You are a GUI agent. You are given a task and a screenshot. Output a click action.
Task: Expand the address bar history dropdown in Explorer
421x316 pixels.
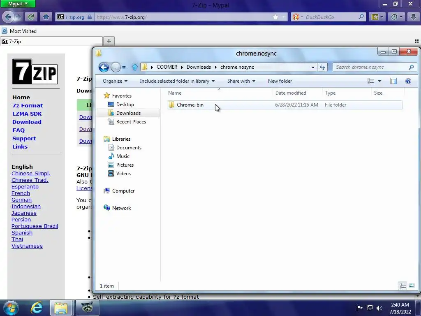pyautogui.click(x=313, y=67)
